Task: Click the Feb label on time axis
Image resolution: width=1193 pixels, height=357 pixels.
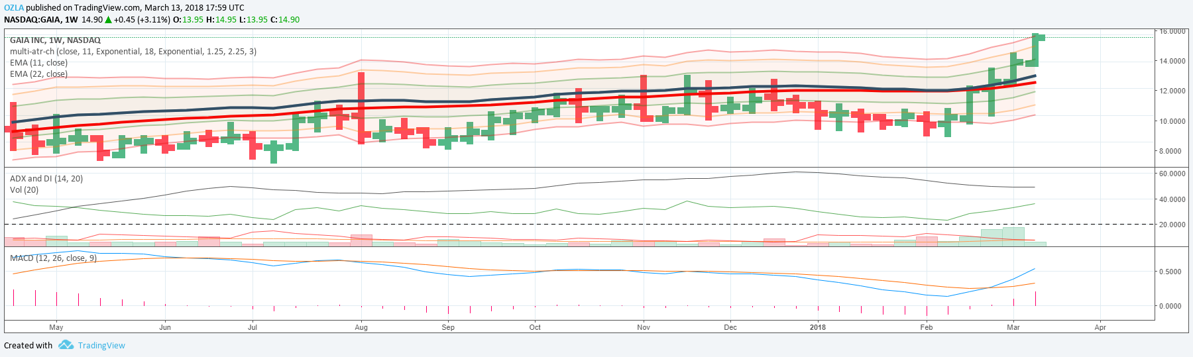Action: [x=927, y=327]
